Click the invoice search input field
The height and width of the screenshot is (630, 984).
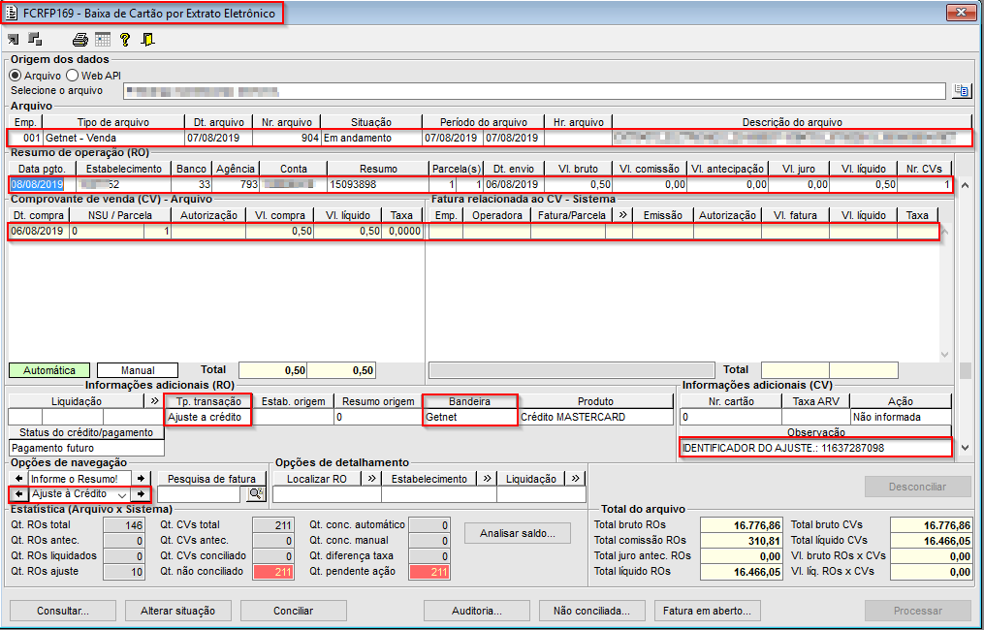click(x=200, y=494)
